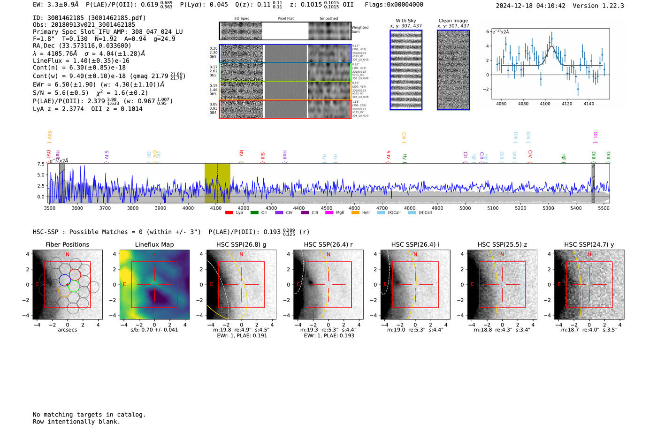This screenshot has width=657, height=447.
Task: Click the orange CIII] label above Hγ
Action: click(x=404, y=137)
